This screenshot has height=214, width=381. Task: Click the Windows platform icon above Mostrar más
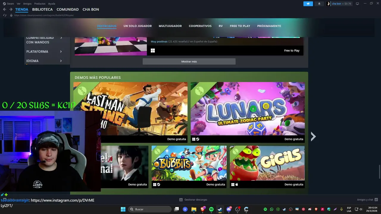coord(153,51)
